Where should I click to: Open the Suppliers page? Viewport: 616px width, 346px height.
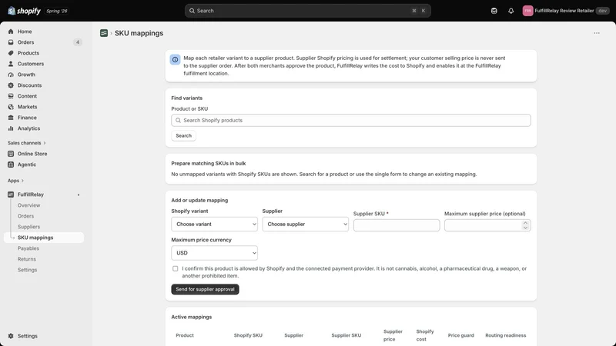point(28,227)
